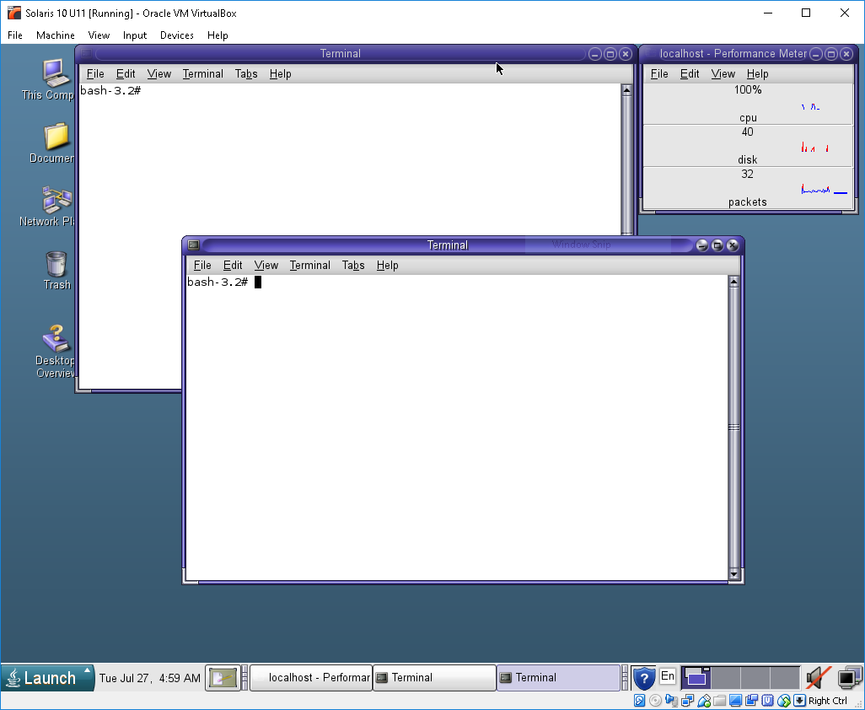Click the disk graph in Performance Meter
The width and height of the screenshot is (865, 710).
pyautogui.click(x=748, y=146)
